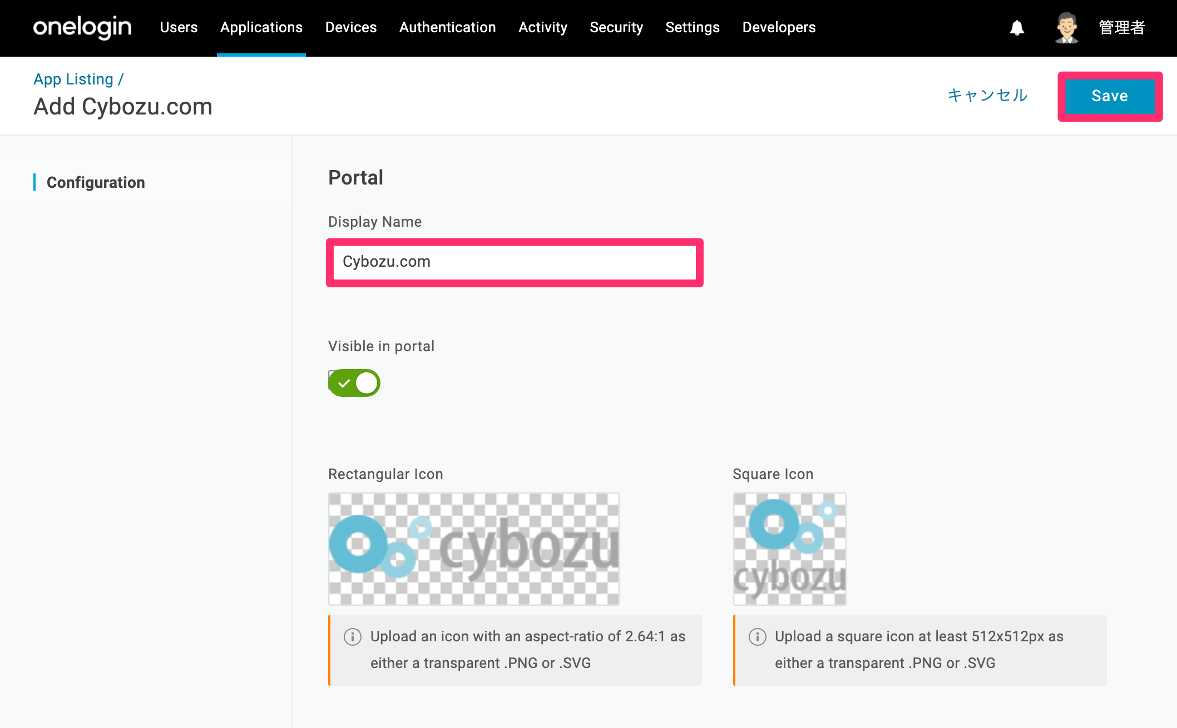Click the キャンセル cancel link

pos(987,95)
